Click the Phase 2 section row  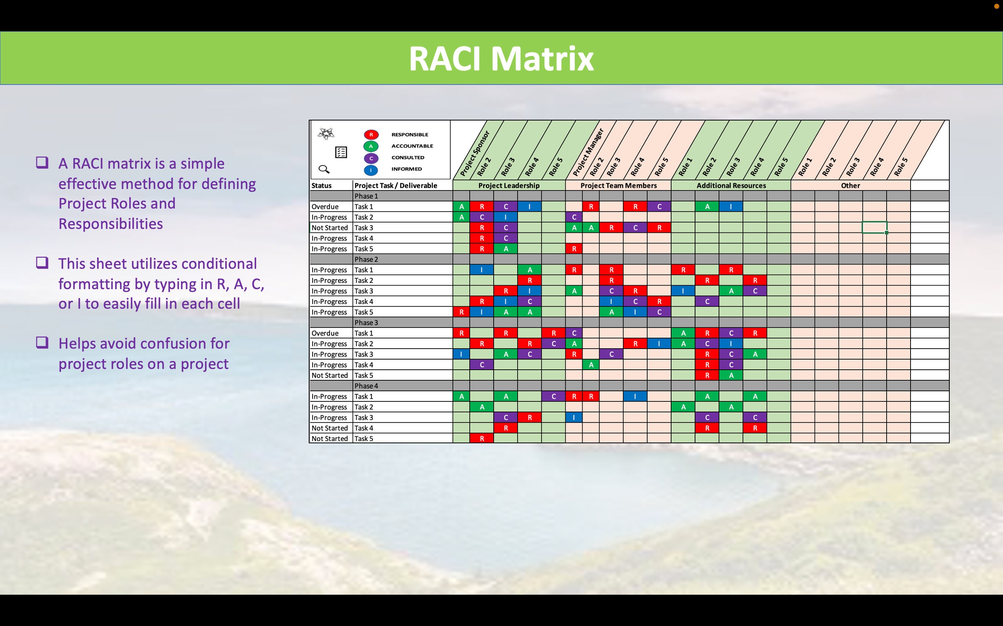tap(630, 259)
